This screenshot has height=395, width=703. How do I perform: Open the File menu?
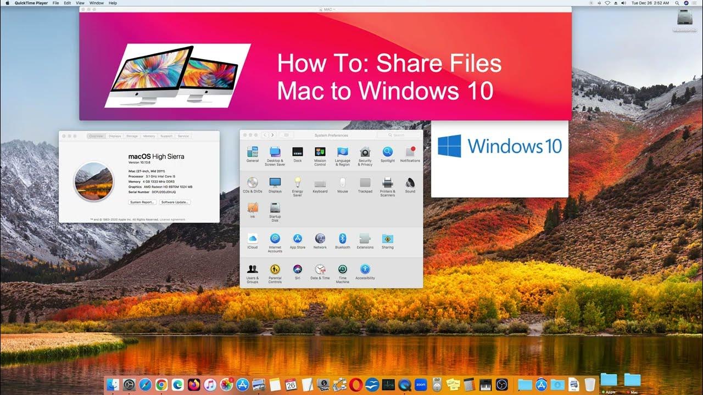pyautogui.click(x=55, y=3)
